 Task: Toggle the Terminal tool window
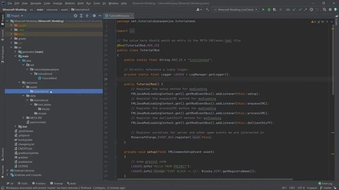tap(57, 184)
